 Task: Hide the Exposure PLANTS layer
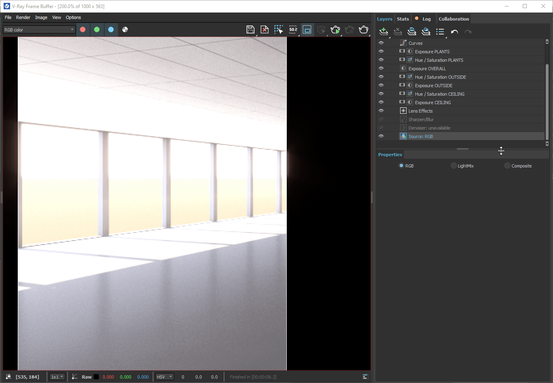[x=381, y=51]
